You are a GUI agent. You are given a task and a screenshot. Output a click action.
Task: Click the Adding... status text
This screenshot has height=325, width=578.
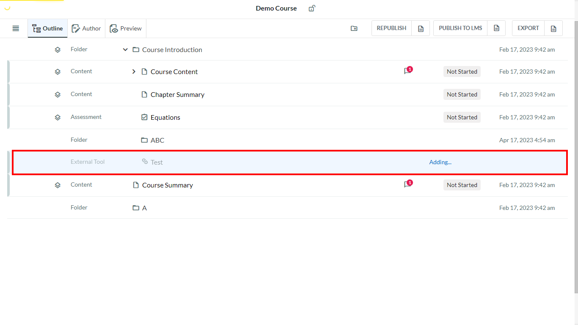440,162
